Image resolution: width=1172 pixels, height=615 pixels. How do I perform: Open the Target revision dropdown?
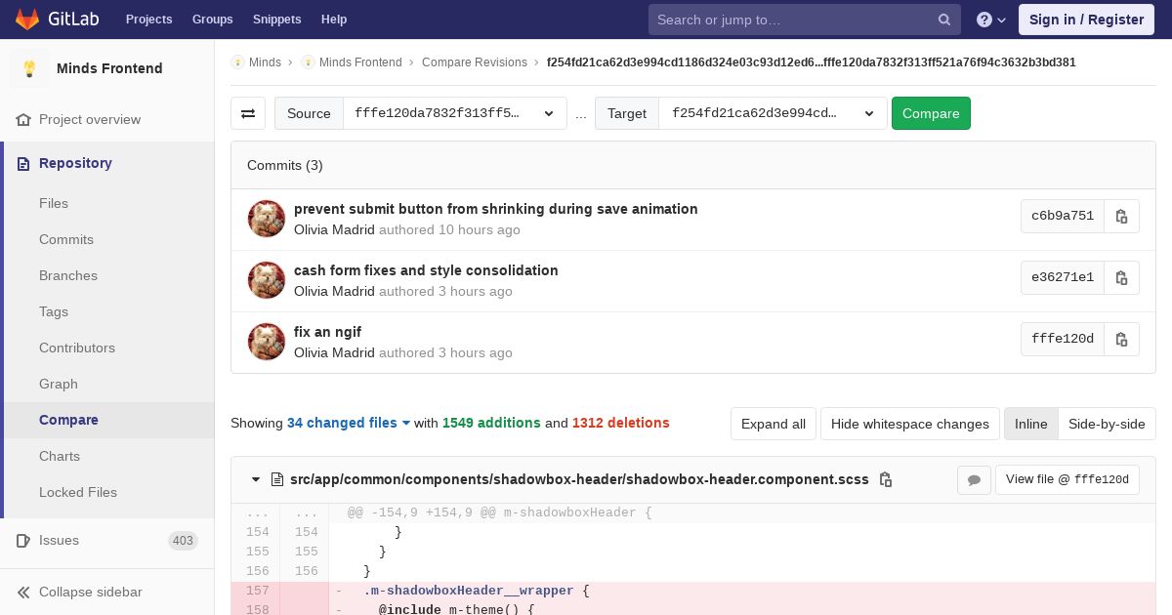click(x=772, y=113)
